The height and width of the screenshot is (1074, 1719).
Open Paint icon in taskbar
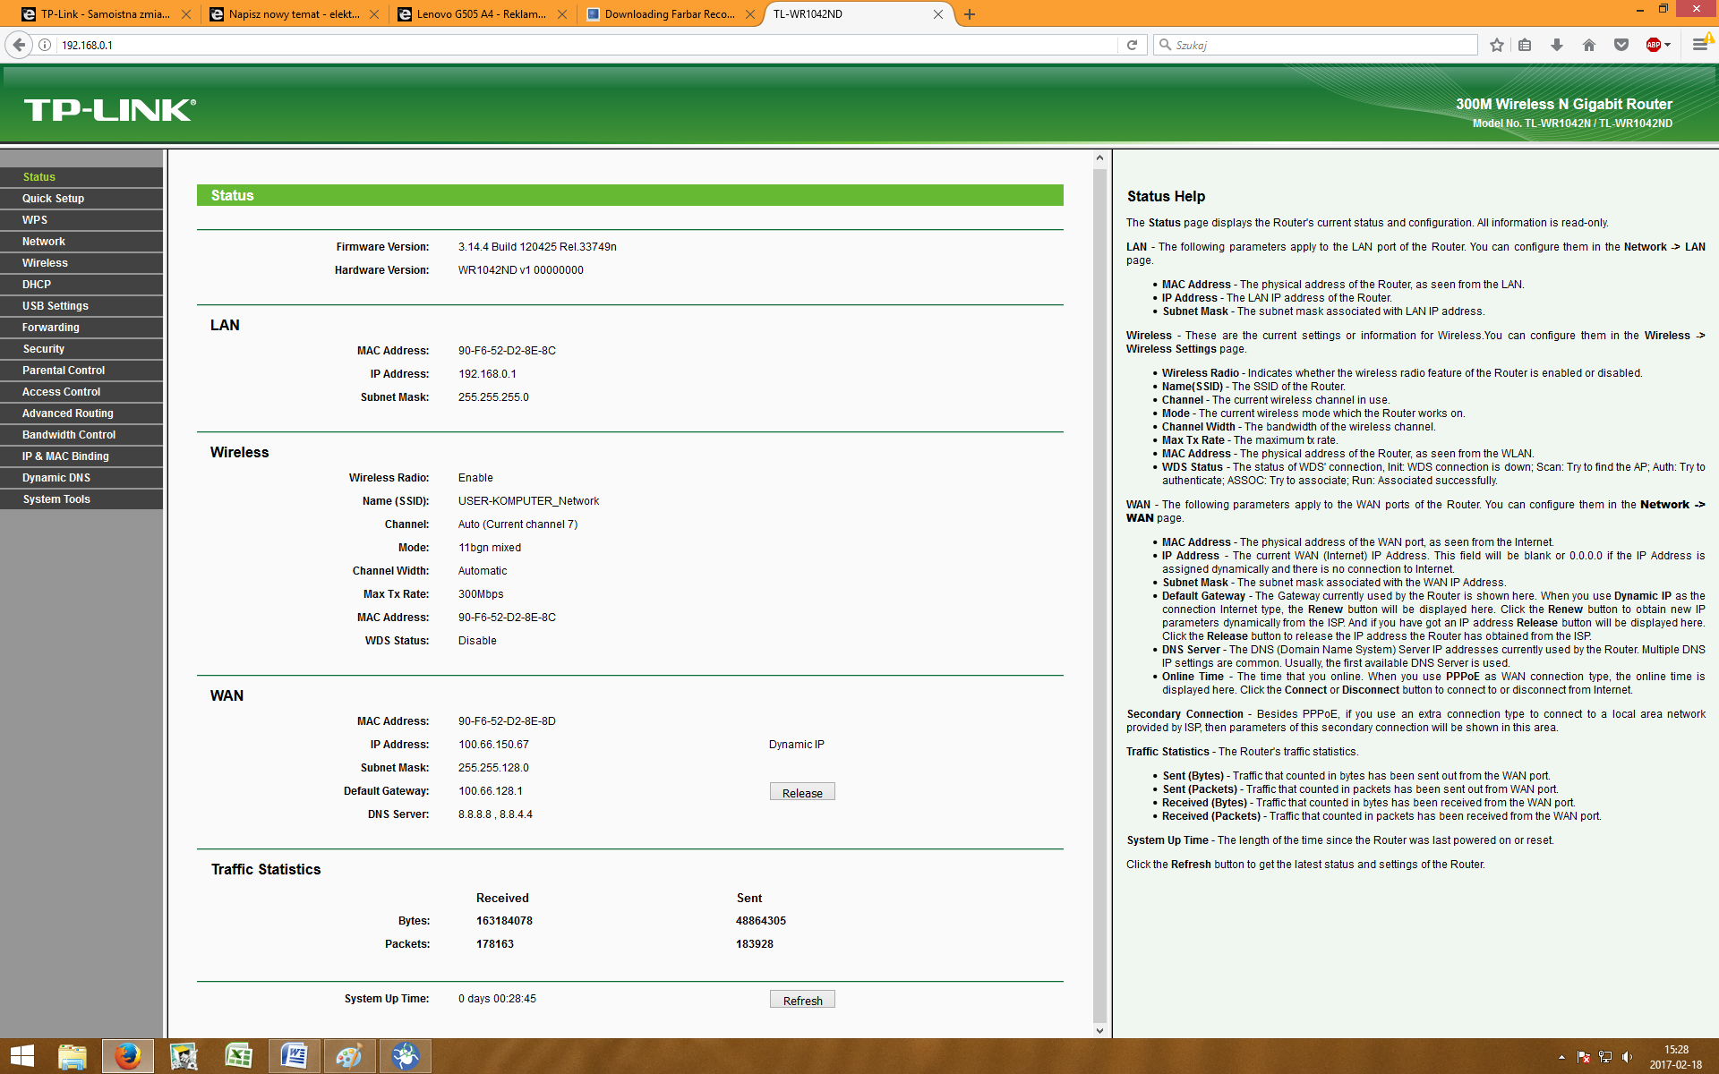coord(349,1056)
